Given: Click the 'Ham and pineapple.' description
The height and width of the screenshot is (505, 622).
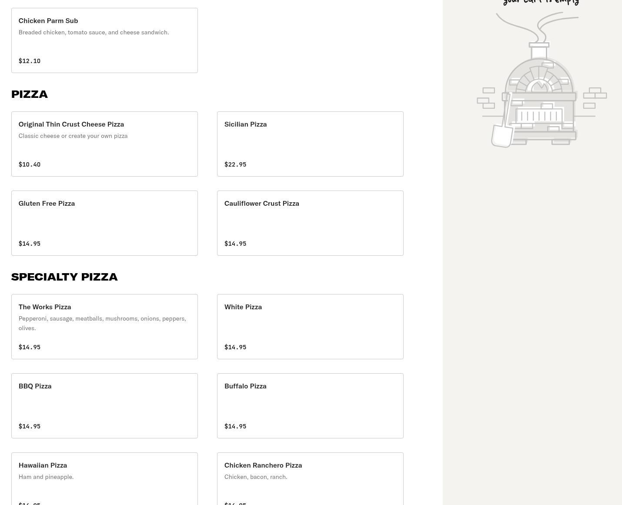Looking at the screenshot, I should pos(46,477).
